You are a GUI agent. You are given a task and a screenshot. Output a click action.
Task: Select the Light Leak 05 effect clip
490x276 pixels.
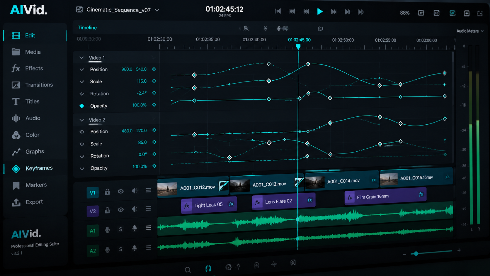click(209, 205)
